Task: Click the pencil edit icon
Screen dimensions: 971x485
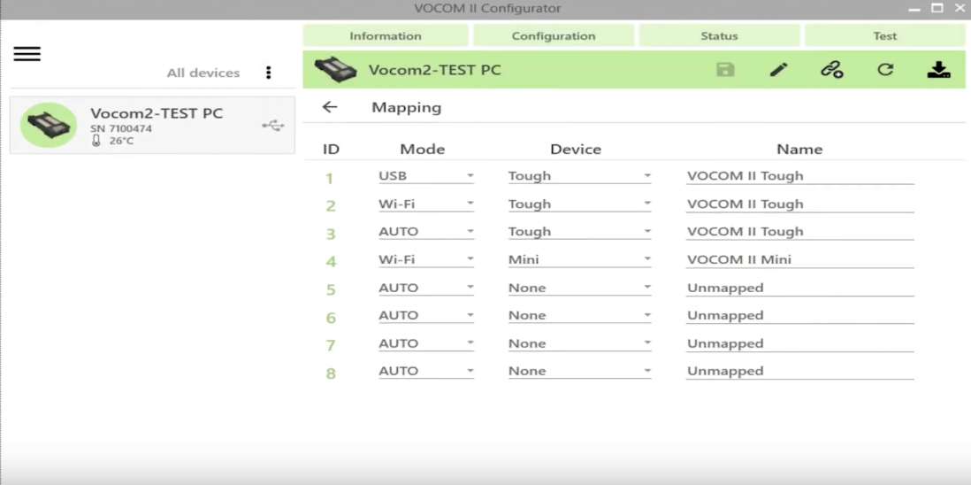Action: (778, 69)
